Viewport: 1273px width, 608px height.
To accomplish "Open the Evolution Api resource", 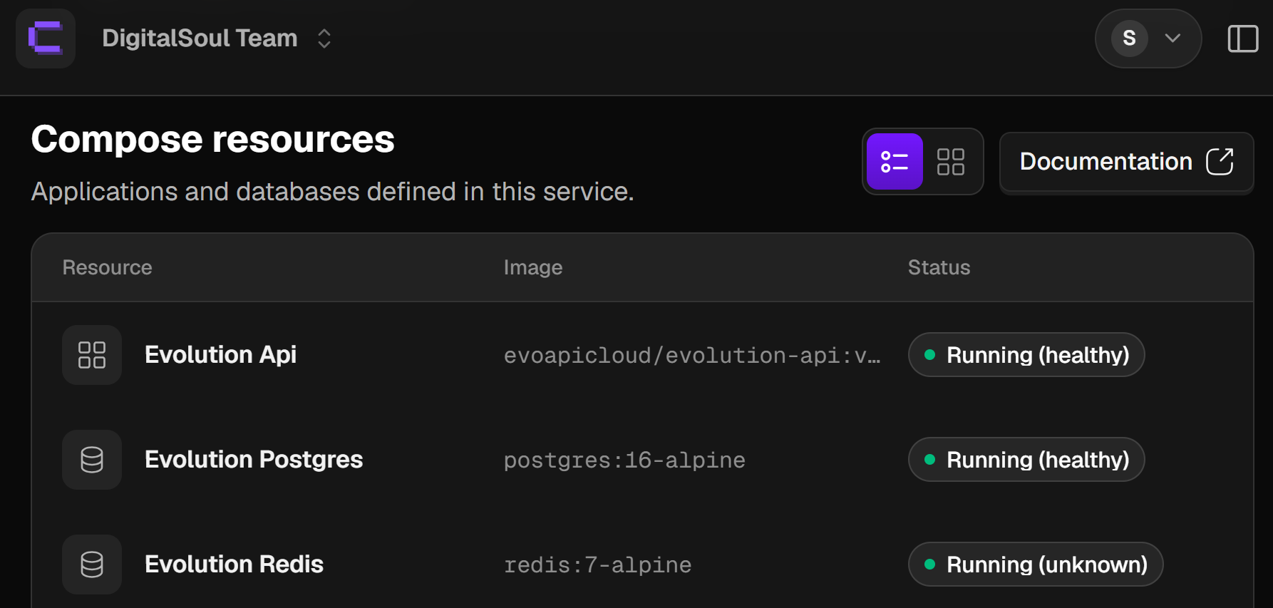I will (x=221, y=355).
